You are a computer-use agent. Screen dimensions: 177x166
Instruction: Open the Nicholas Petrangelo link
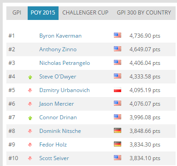64,63
